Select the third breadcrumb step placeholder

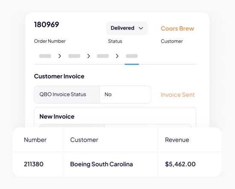pyautogui.click(x=103, y=56)
